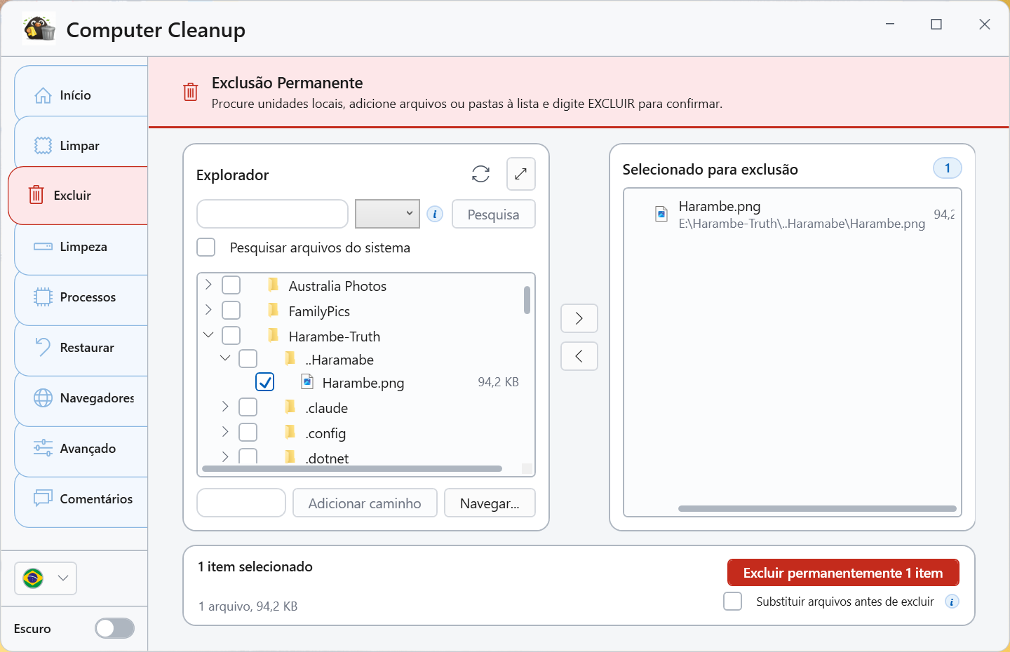Uncheck the Harambe.png file checkbox
This screenshot has width=1010, height=652.
(265, 382)
